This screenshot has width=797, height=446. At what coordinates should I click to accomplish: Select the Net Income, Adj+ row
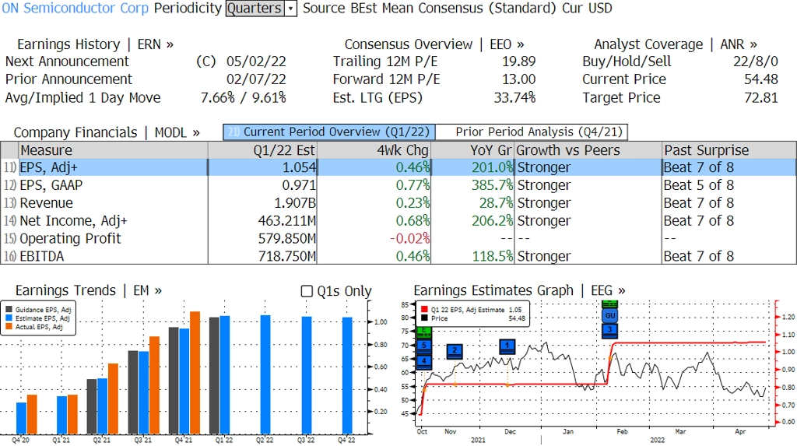click(x=398, y=221)
